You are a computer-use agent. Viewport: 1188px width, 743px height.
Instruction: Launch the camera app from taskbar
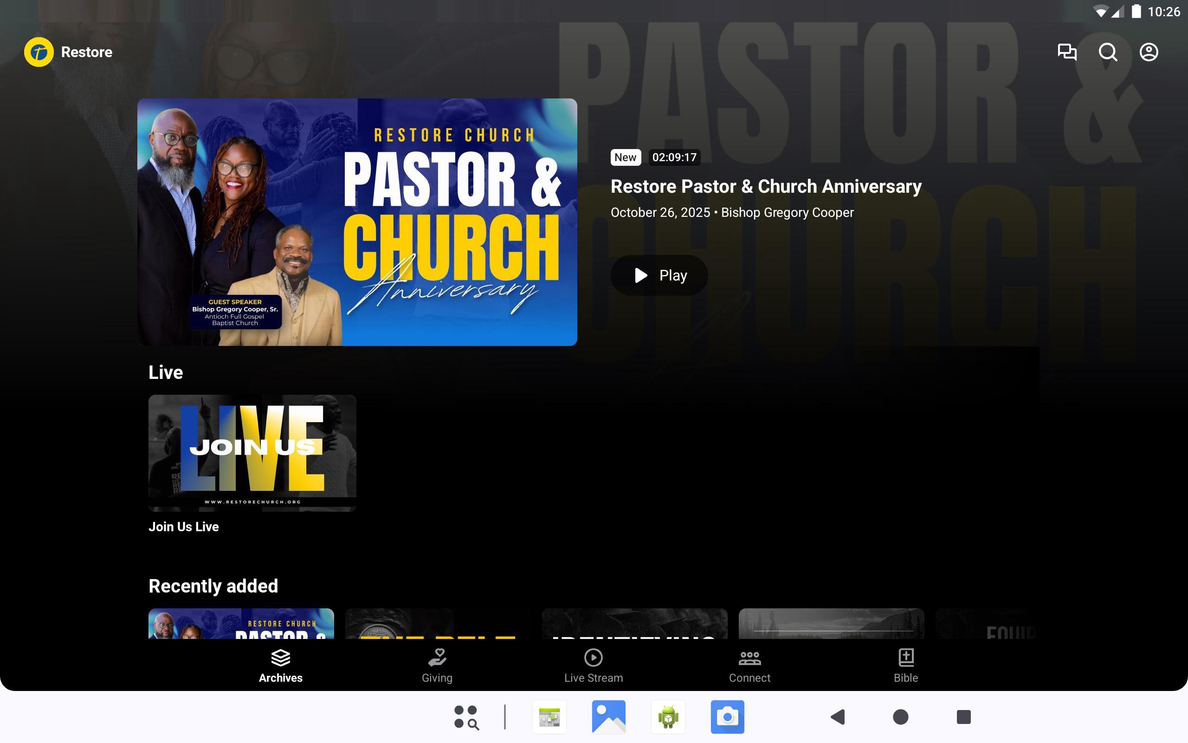[727, 717]
